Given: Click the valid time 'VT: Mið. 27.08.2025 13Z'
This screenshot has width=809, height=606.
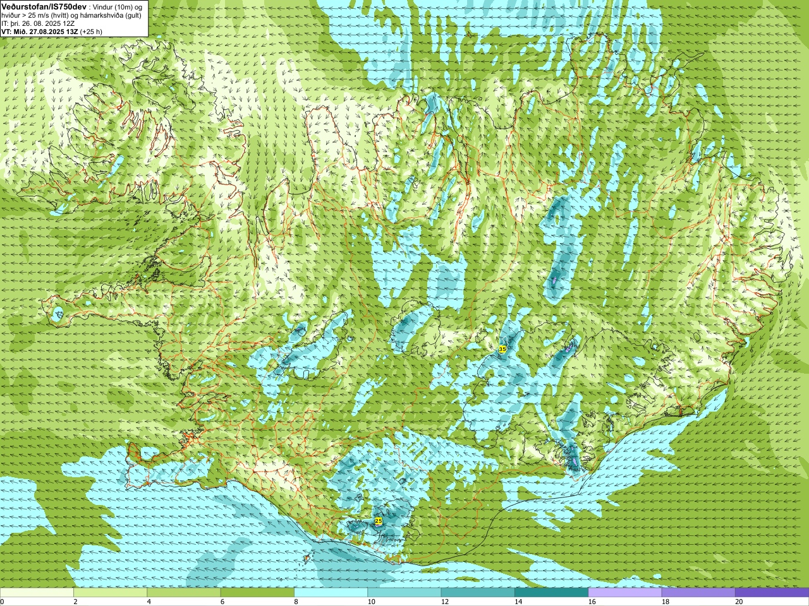Looking at the screenshot, I should coord(40,31).
